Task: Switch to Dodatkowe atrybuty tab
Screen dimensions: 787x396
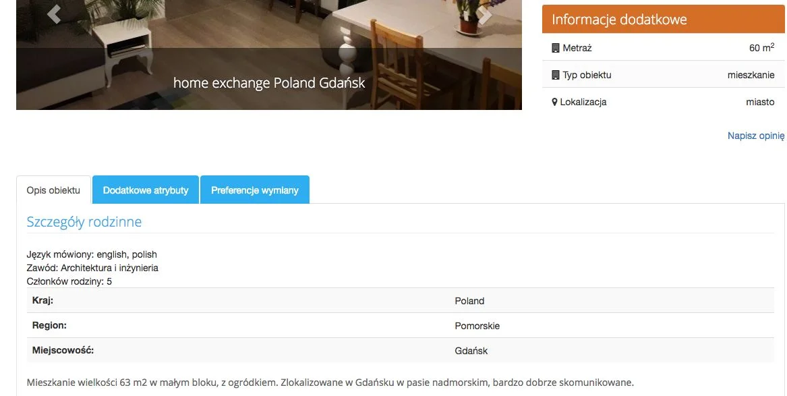Action: tap(146, 190)
